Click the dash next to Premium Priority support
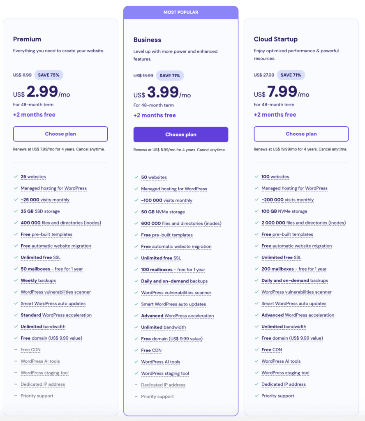The image size is (365, 421). [15, 396]
